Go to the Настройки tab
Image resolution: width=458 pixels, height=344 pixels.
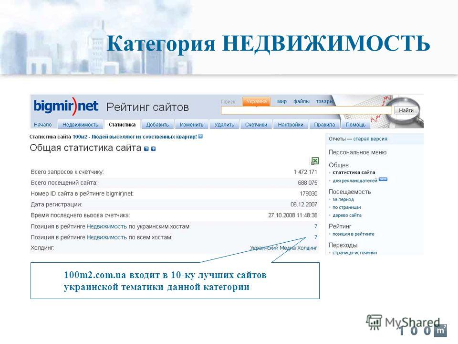click(291, 125)
